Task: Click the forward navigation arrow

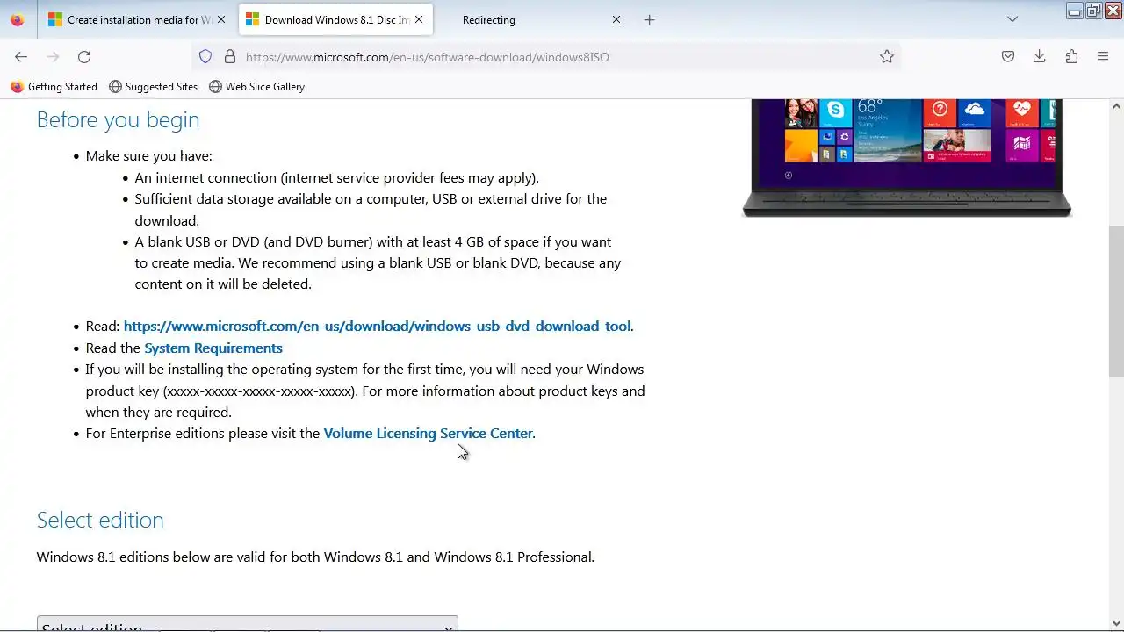Action: [x=53, y=56]
